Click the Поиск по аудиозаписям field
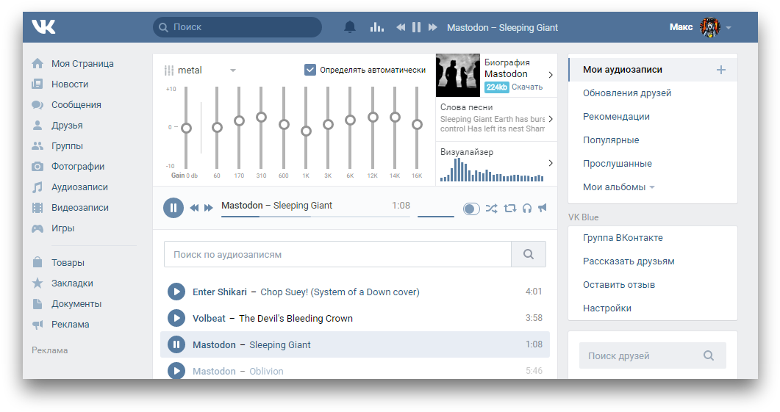 [x=337, y=254]
